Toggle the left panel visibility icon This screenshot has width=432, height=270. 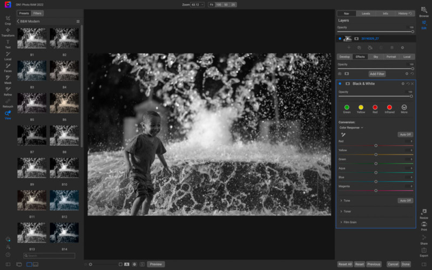click(x=8, y=264)
